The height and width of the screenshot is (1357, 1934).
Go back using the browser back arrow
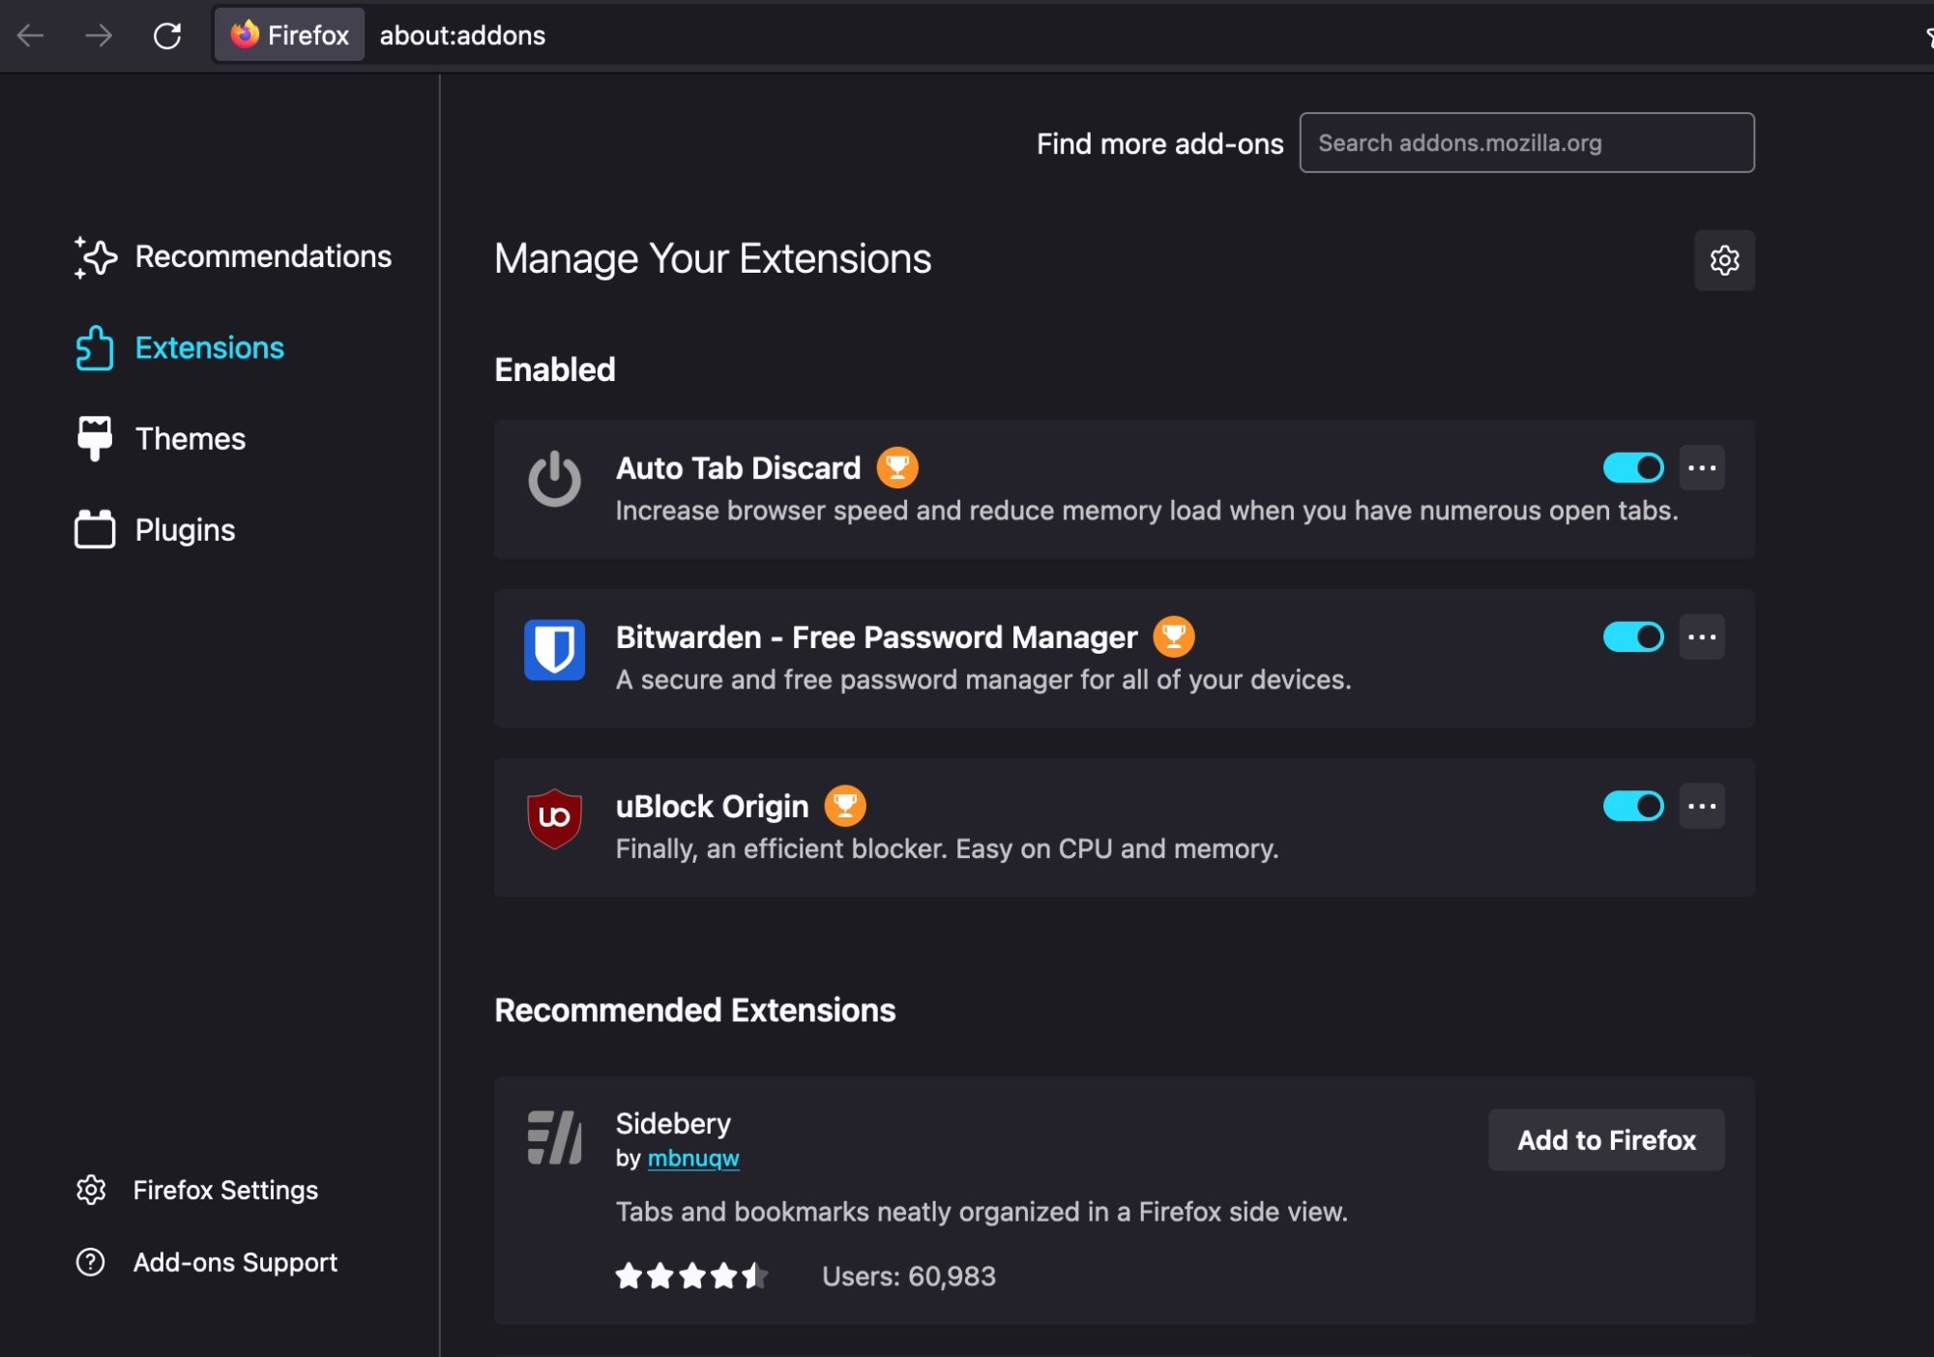click(x=31, y=36)
